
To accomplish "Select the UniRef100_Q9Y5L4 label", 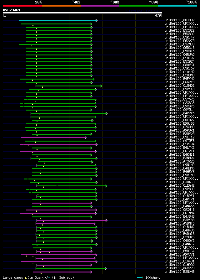I will (179, 110).
